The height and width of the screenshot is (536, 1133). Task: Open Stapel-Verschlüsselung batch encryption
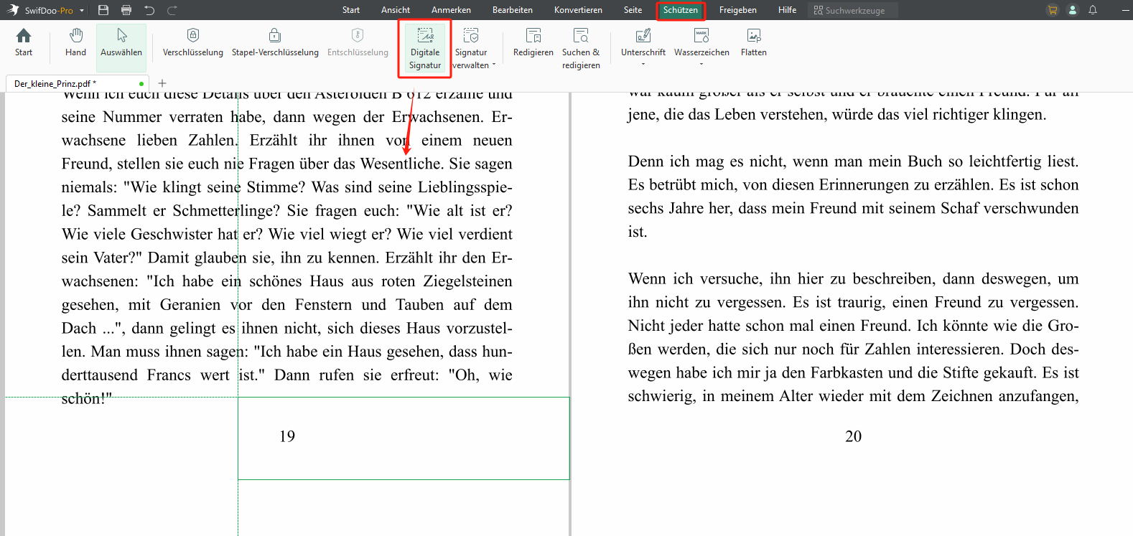[x=275, y=43]
